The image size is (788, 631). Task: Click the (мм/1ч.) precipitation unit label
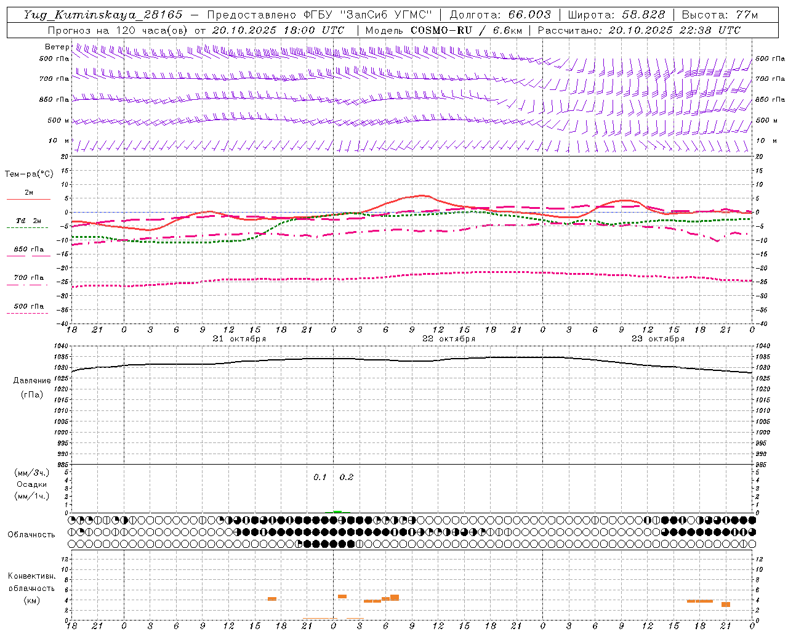[32, 496]
